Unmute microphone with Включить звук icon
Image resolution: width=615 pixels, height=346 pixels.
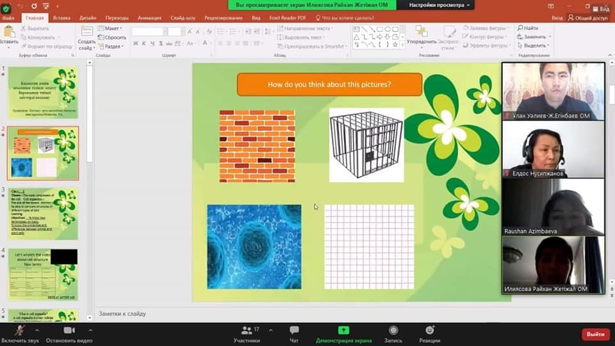coord(20,330)
